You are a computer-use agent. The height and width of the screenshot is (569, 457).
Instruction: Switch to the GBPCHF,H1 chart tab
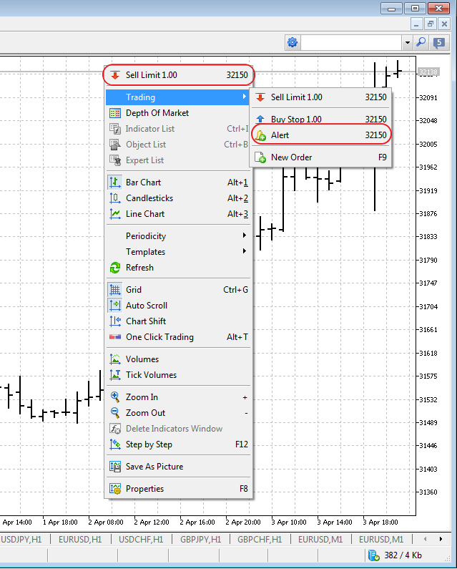click(x=260, y=540)
